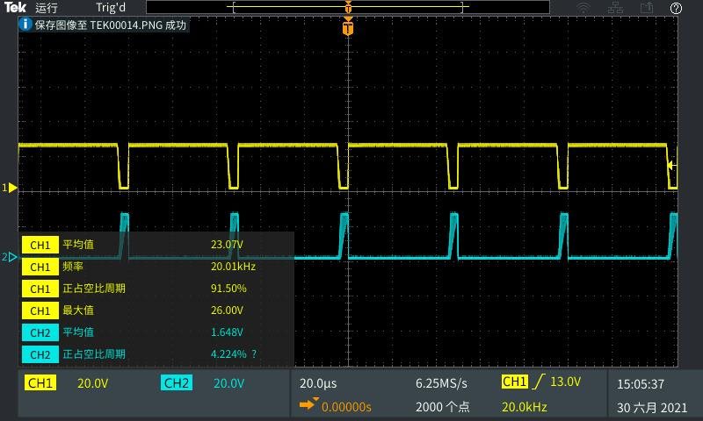Click the 91.50% duty cycle value
This screenshot has height=421, width=703.
(228, 289)
